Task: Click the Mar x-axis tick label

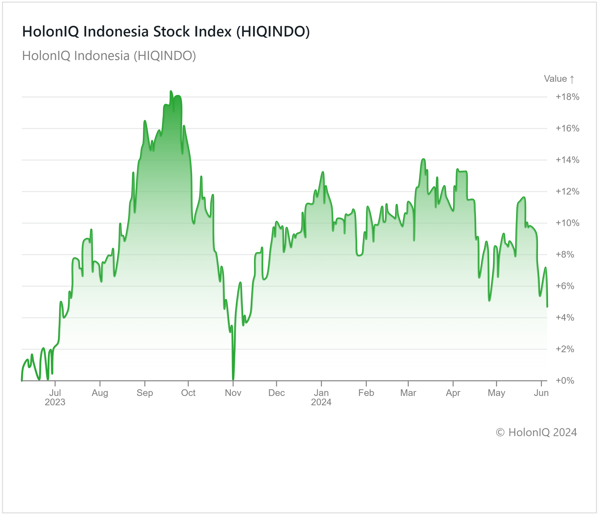Action: point(408,393)
